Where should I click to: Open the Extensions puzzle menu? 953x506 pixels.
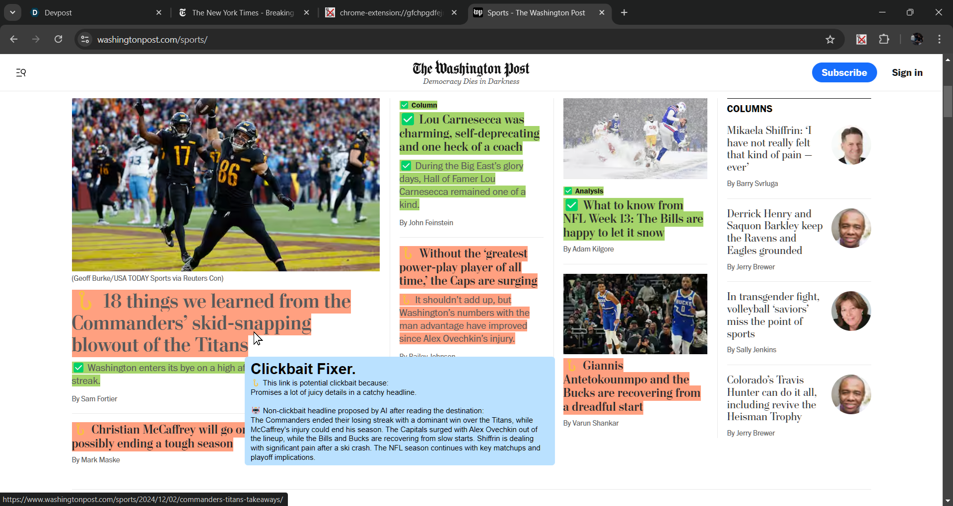click(884, 39)
